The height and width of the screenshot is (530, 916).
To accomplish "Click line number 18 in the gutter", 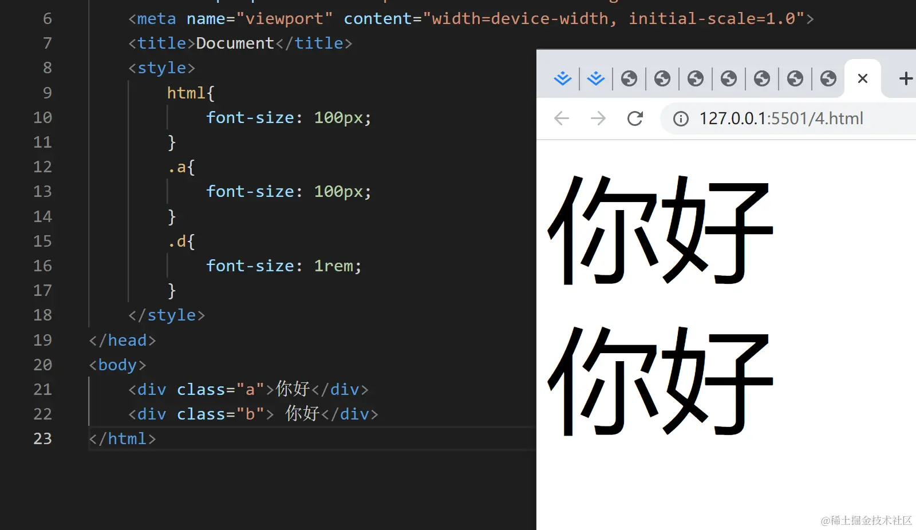I will 42,315.
